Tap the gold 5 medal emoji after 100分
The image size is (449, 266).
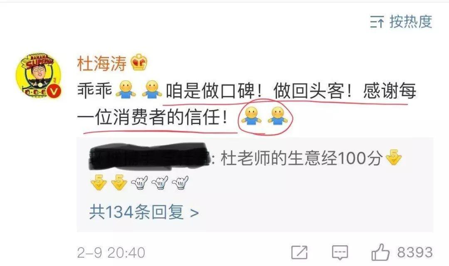[x=394, y=157]
